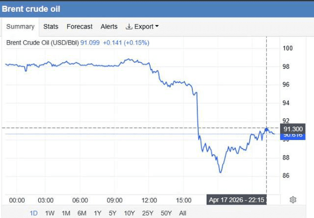The image size is (314, 218).
Task: Switch to the Summary tab
Action: pos(21,27)
